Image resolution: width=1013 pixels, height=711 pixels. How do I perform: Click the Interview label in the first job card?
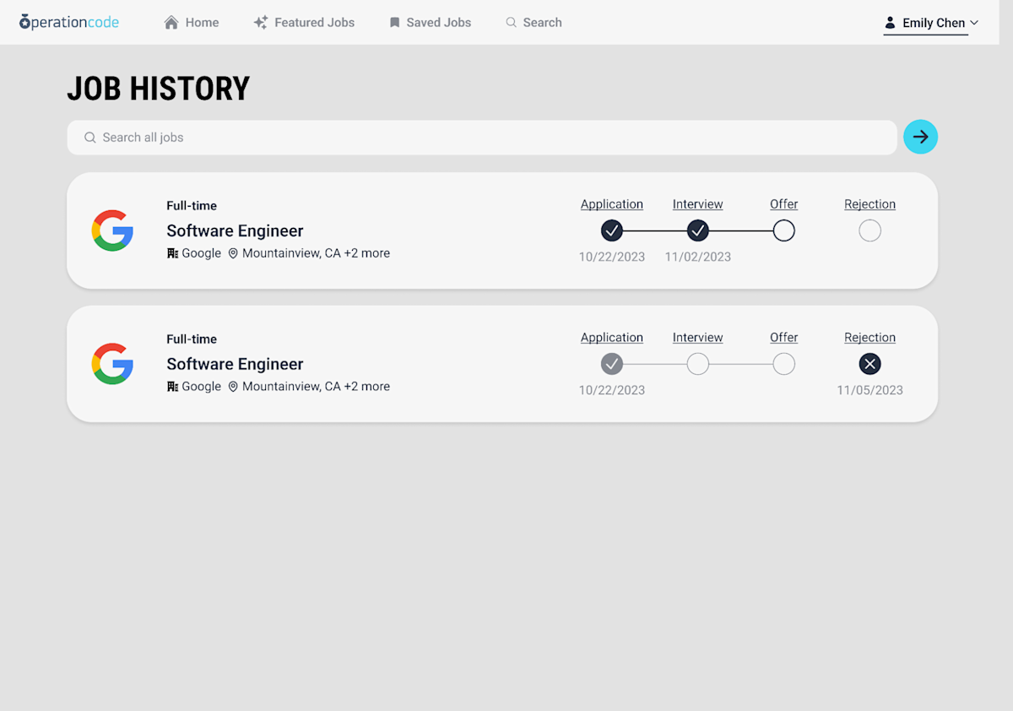click(x=698, y=204)
